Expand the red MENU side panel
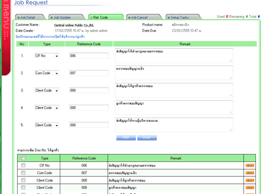This screenshot has width=267, height=194. (x=6, y=37)
